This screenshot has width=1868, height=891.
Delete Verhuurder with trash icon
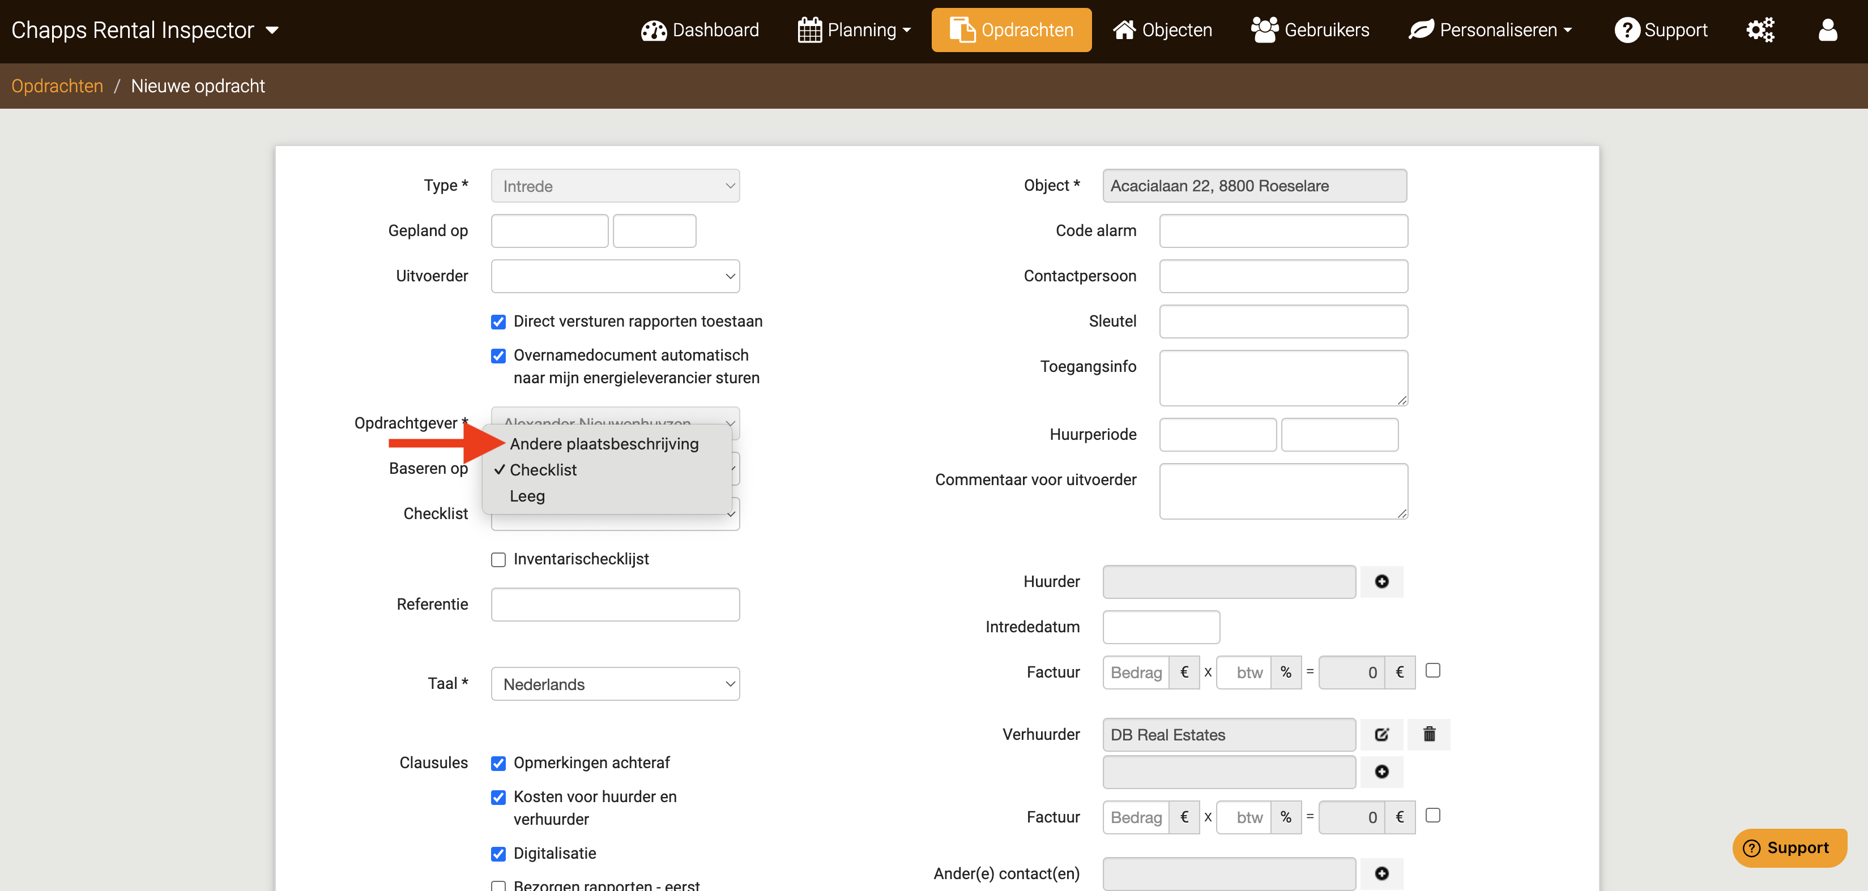[1428, 734]
